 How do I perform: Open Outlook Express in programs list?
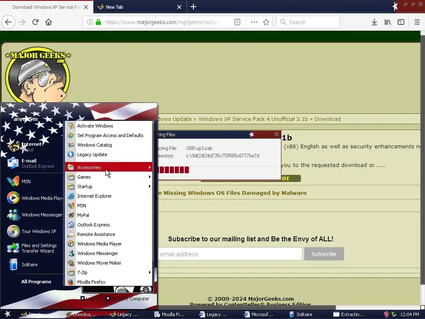[x=109, y=225]
